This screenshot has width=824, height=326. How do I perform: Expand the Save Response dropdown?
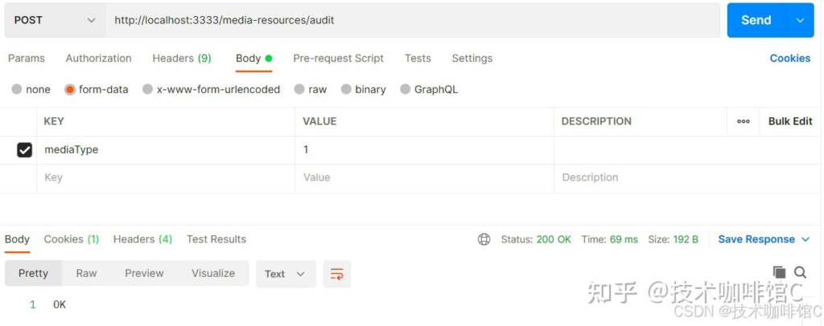pos(802,239)
